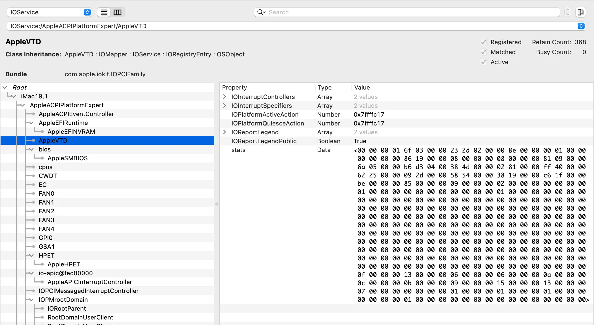Screen dimensions: 594x325
Task: Select the AppleHPET entry
Action: (x=64, y=264)
